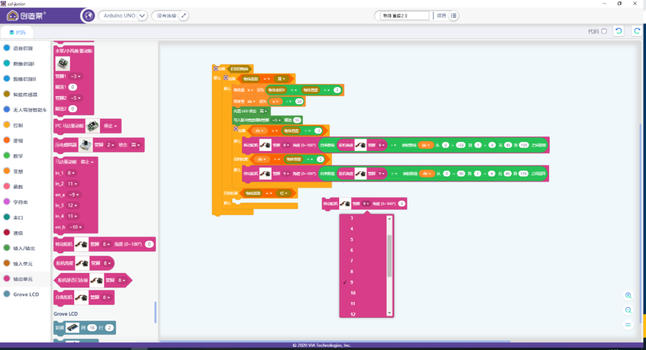Click the pin dropdown list scrollbar
This screenshot has width=646, height=350.
[x=390, y=256]
